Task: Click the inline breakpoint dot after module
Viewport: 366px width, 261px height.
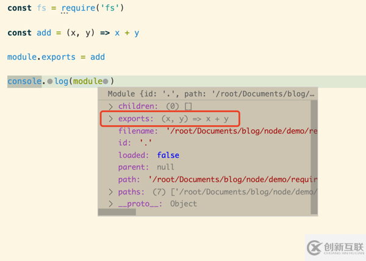Action: (106, 82)
